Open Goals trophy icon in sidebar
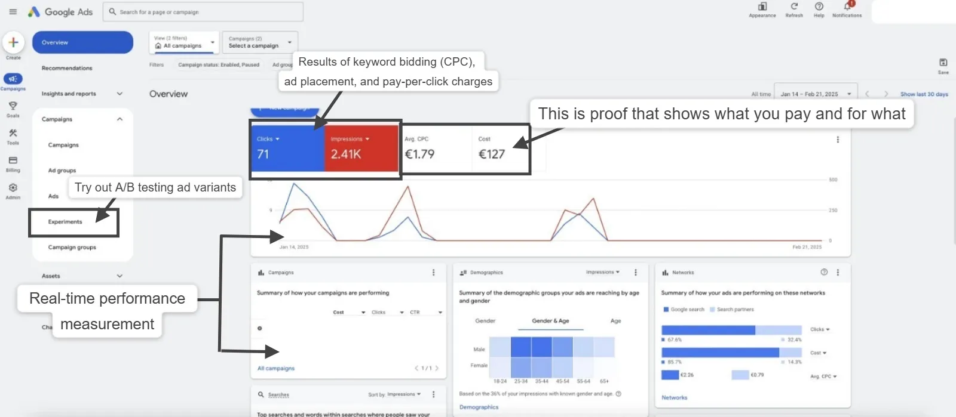The image size is (956, 417). [x=13, y=106]
